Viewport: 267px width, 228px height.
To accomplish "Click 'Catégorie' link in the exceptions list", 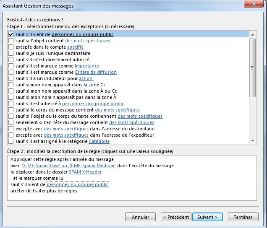I will (x=99, y=142).
